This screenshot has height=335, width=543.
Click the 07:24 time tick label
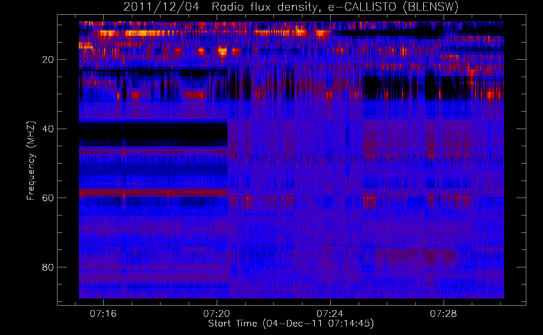(x=330, y=314)
